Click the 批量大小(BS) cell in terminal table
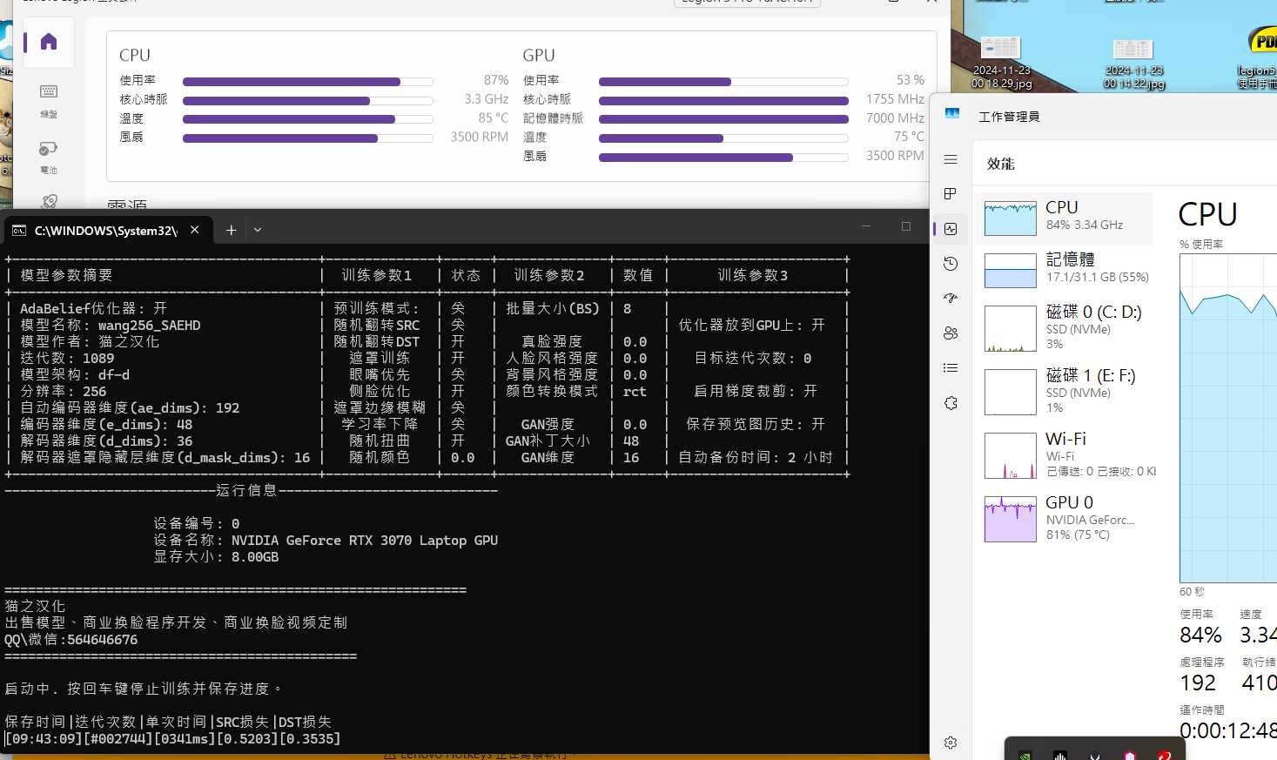1277x760 pixels. click(x=553, y=308)
